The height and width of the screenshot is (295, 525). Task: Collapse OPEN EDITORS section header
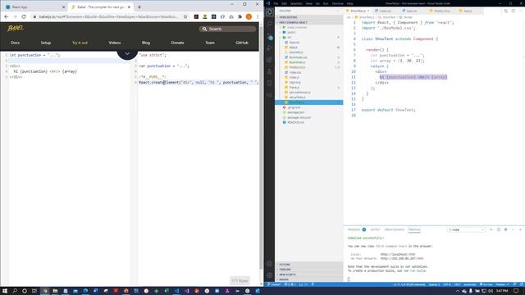[x=308, y=17]
